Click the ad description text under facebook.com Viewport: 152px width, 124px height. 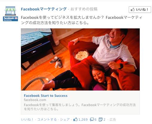[x=80, y=107]
